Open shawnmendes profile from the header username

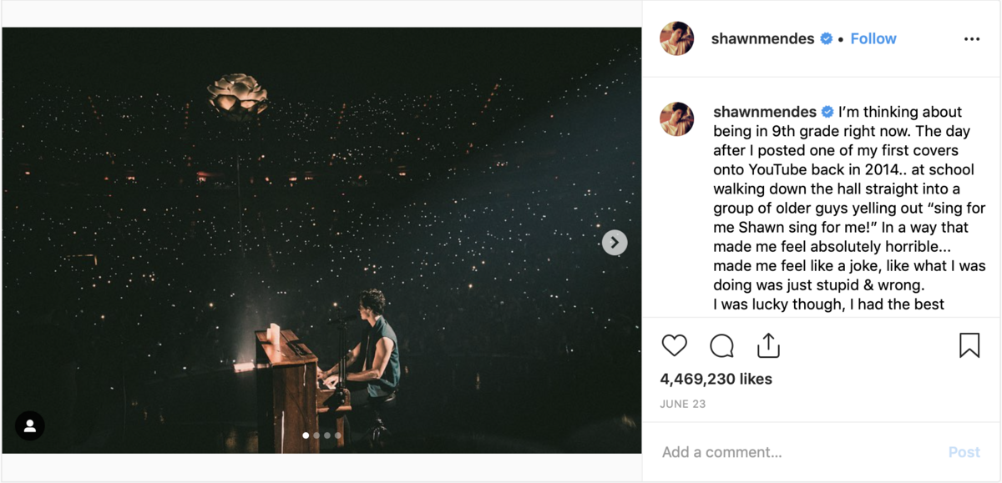[x=762, y=39]
